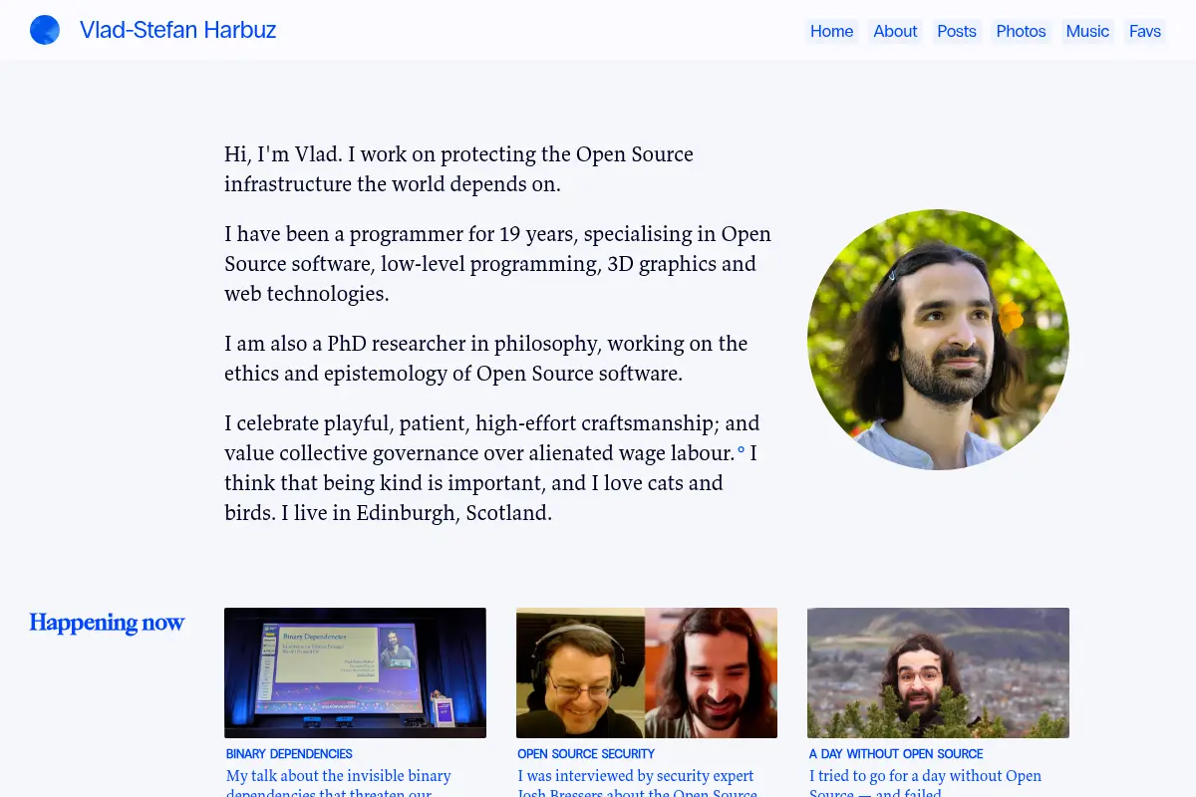Open the A Day Without Open Source thumbnail
This screenshot has width=1196, height=797.
(x=938, y=672)
